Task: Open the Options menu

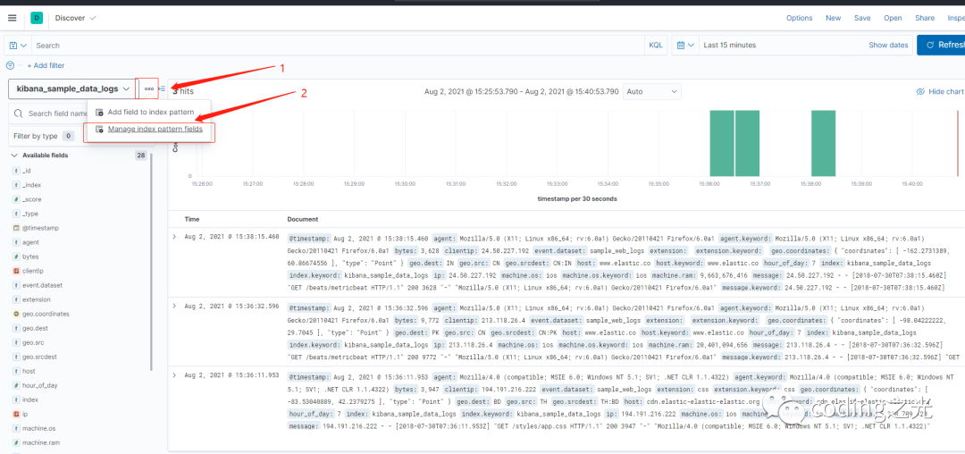Action: tap(799, 18)
